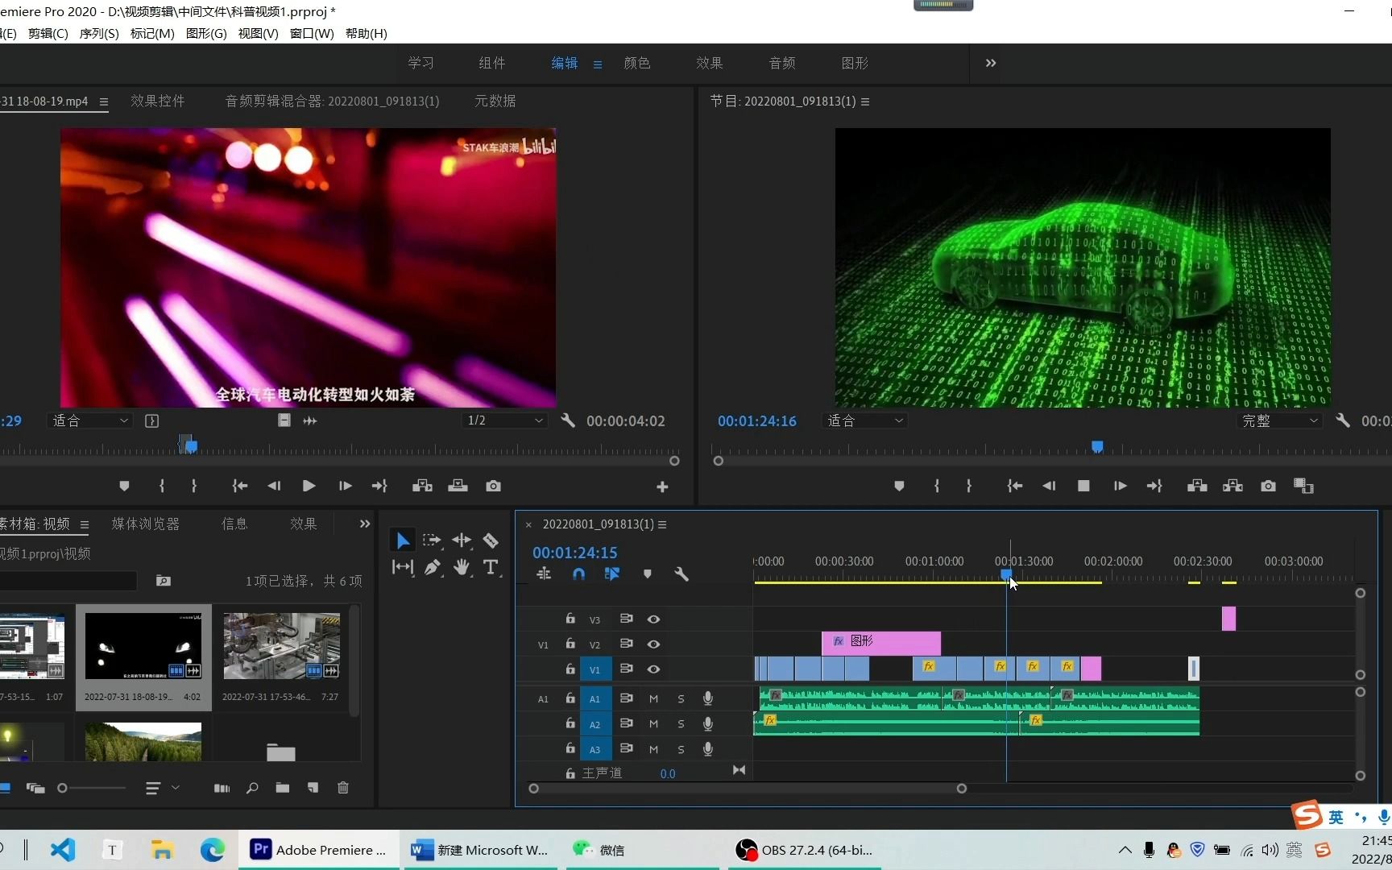This screenshot has height=870, width=1392.
Task: Switch to 颜色 workspace
Action: tap(637, 63)
